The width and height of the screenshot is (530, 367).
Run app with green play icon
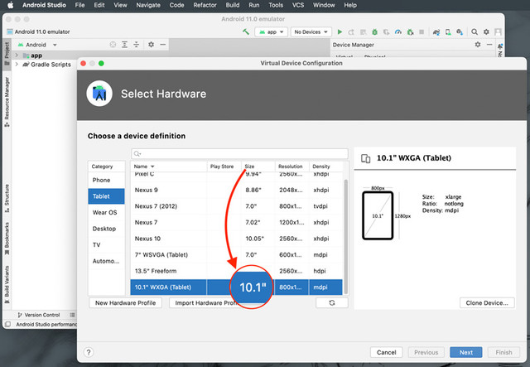pos(340,31)
